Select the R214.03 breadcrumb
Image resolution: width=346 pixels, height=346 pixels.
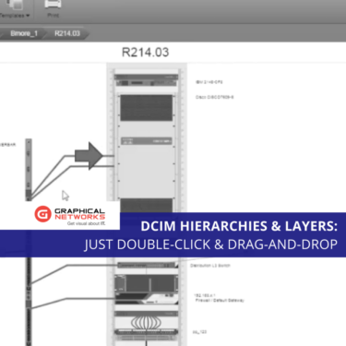pos(67,33)
